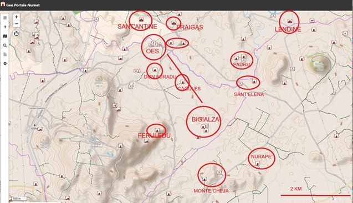Select the marker inside Cagules circle
This screenshot has width=353, height=203.
point(183,82)
